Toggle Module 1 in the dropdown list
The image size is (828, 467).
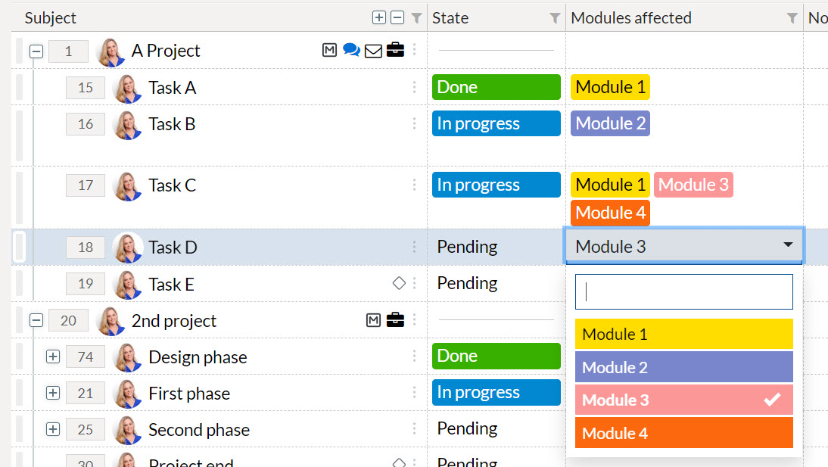tap(684, 334)
